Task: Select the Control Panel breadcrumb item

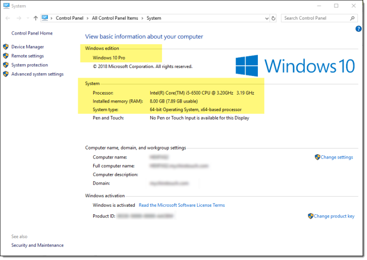Action: (x=70, y=18)
